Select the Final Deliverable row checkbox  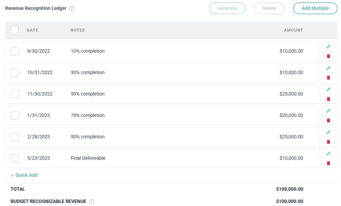click(15, 158)
